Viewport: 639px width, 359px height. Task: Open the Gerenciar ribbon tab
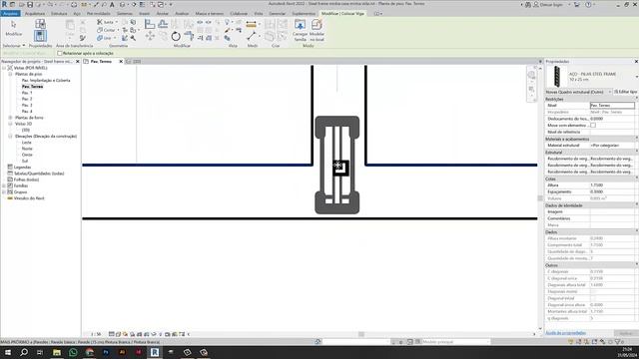coord(278,13)
